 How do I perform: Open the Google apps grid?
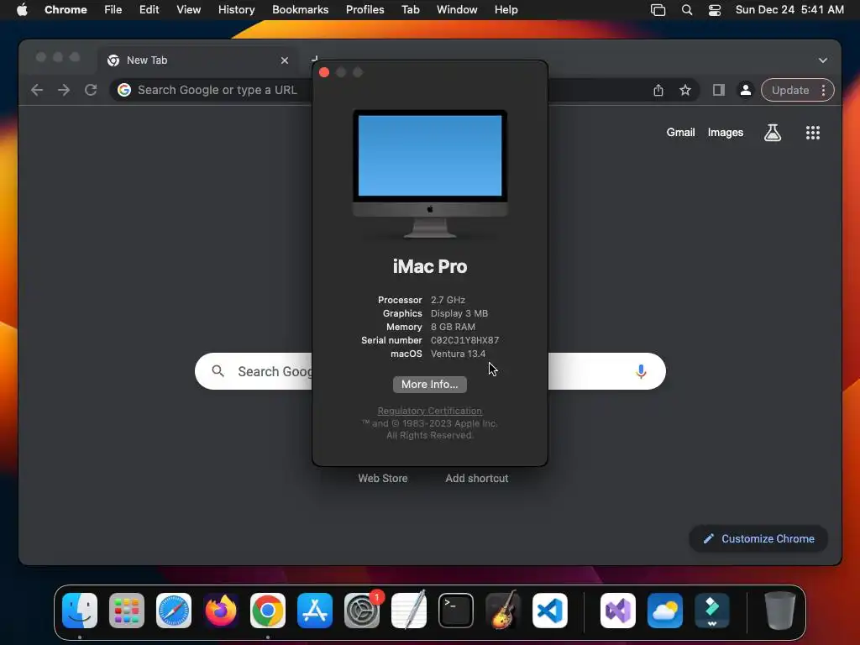click(813, 132)
